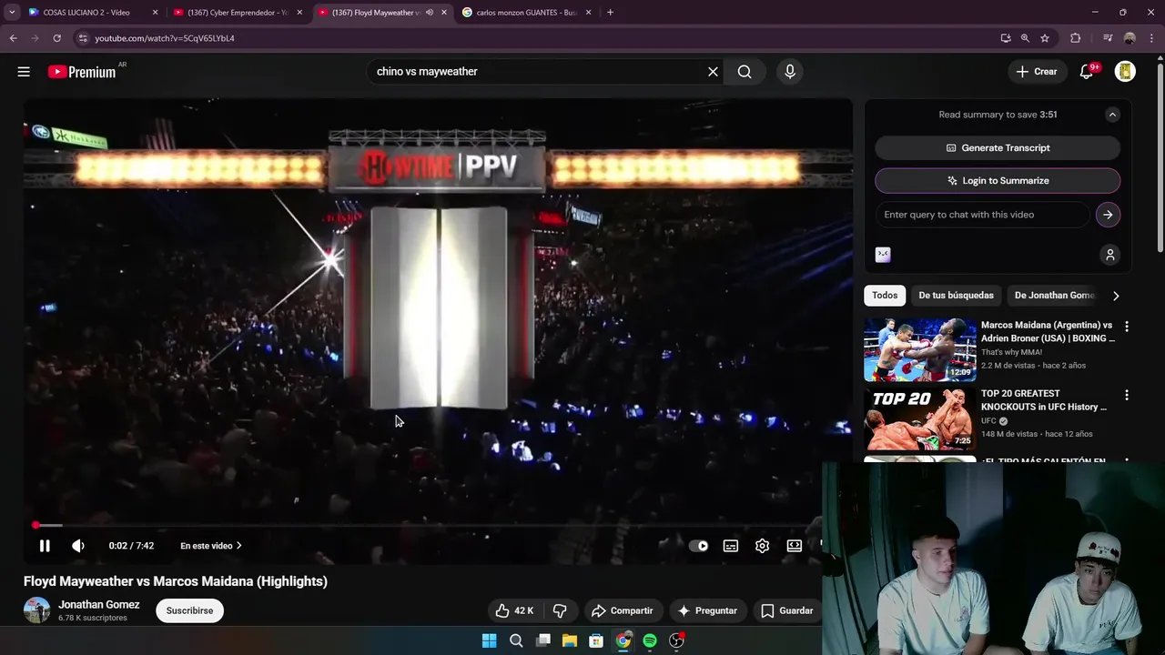Expand 'En este video' chapters
The width and height of the screenshot is (1165, 655).
coord(211,546)
